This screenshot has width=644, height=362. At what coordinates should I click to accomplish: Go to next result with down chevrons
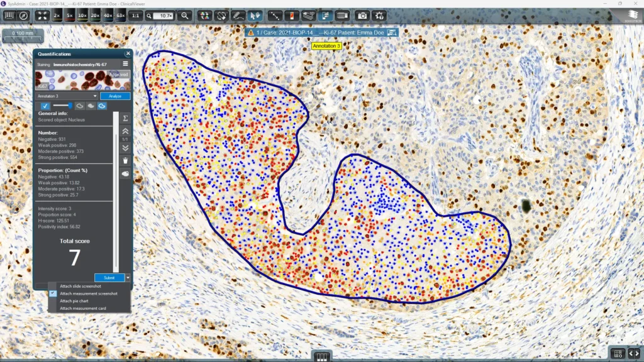(x=125, y=148)
